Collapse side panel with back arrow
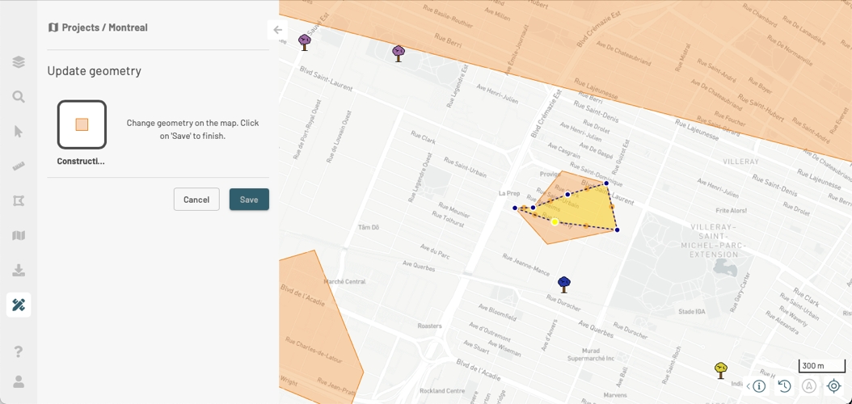 (x=277, y=30)
